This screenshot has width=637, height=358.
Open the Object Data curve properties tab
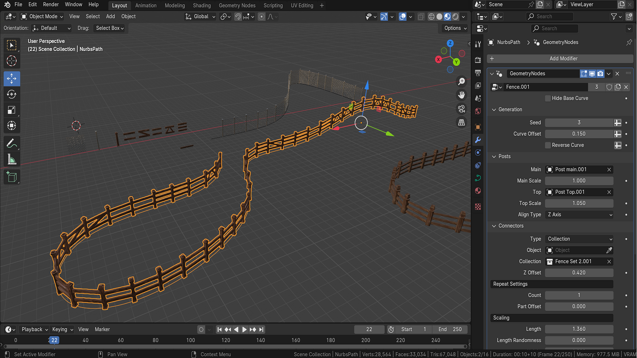tap(478, 178)
